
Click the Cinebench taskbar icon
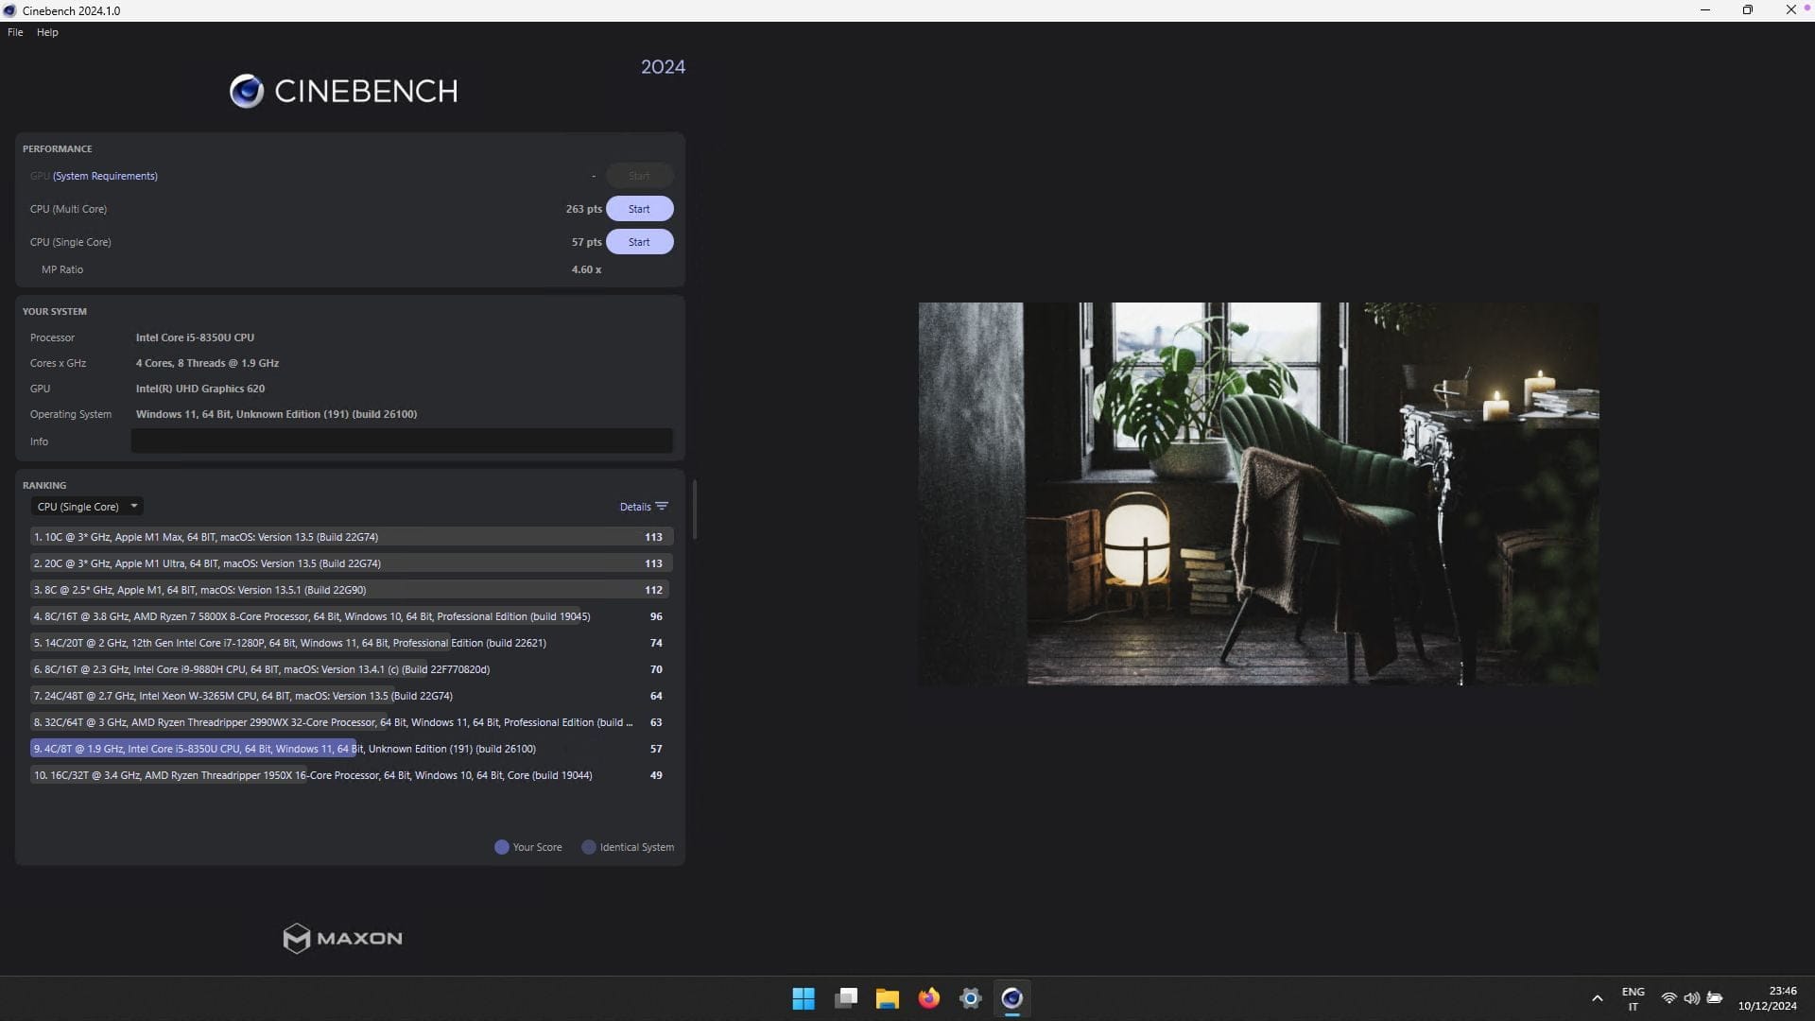coord(1012,998)
